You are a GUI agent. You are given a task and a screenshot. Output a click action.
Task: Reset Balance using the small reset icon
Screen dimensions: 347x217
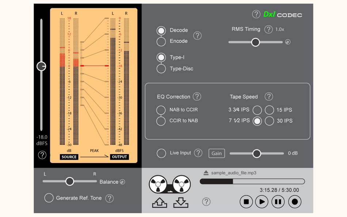(122, 182)
